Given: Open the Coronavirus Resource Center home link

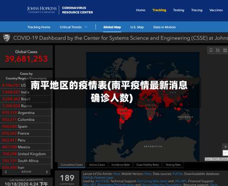Looking at the screenshot, I should click(x=78, y=10).
